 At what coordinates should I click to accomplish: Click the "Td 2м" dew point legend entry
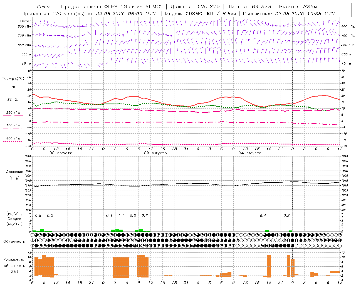pos(13,100)
